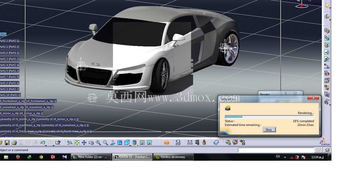Viewport: 346px width, 195px height.
Task: Click the power command input field
Action: (x=276, y=150)
